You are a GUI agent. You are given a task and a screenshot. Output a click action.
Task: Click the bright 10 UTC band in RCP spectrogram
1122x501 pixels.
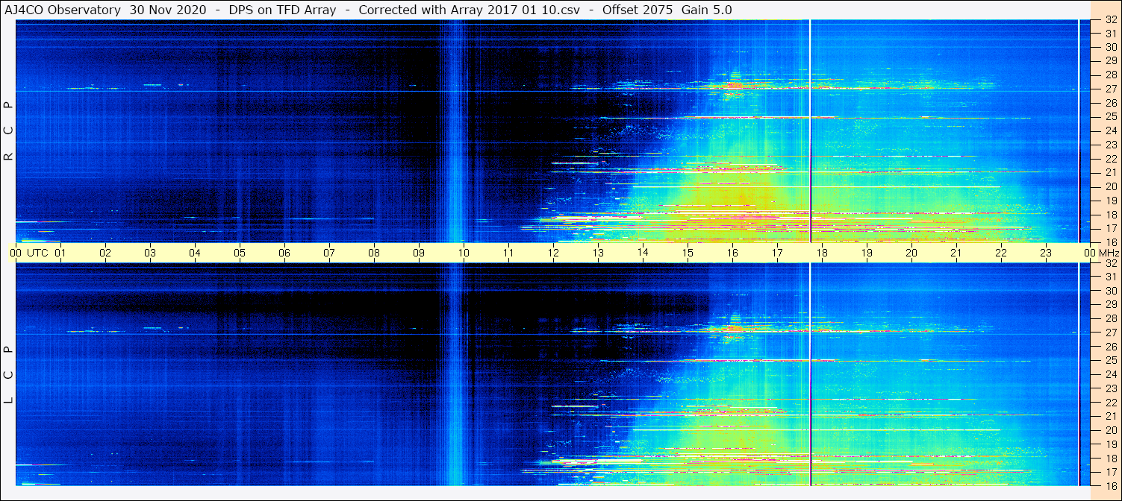point(454,130)
